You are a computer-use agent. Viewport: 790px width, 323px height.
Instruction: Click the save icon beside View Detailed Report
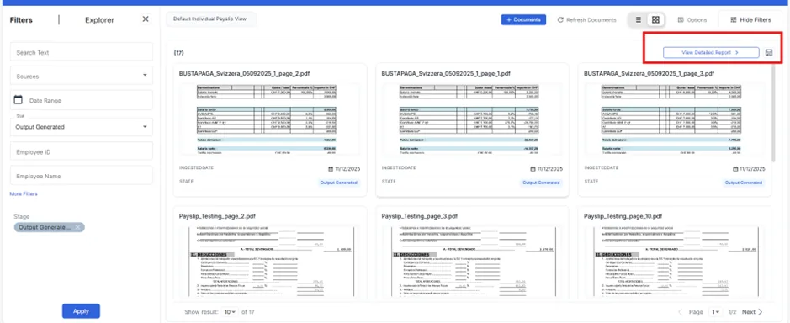(x=769, y=52)
